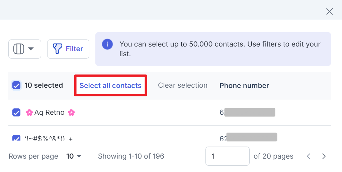342x172 pixels.
Task: Untick the header checkbox beside 10 selected
Action: [x=16, y=85]
